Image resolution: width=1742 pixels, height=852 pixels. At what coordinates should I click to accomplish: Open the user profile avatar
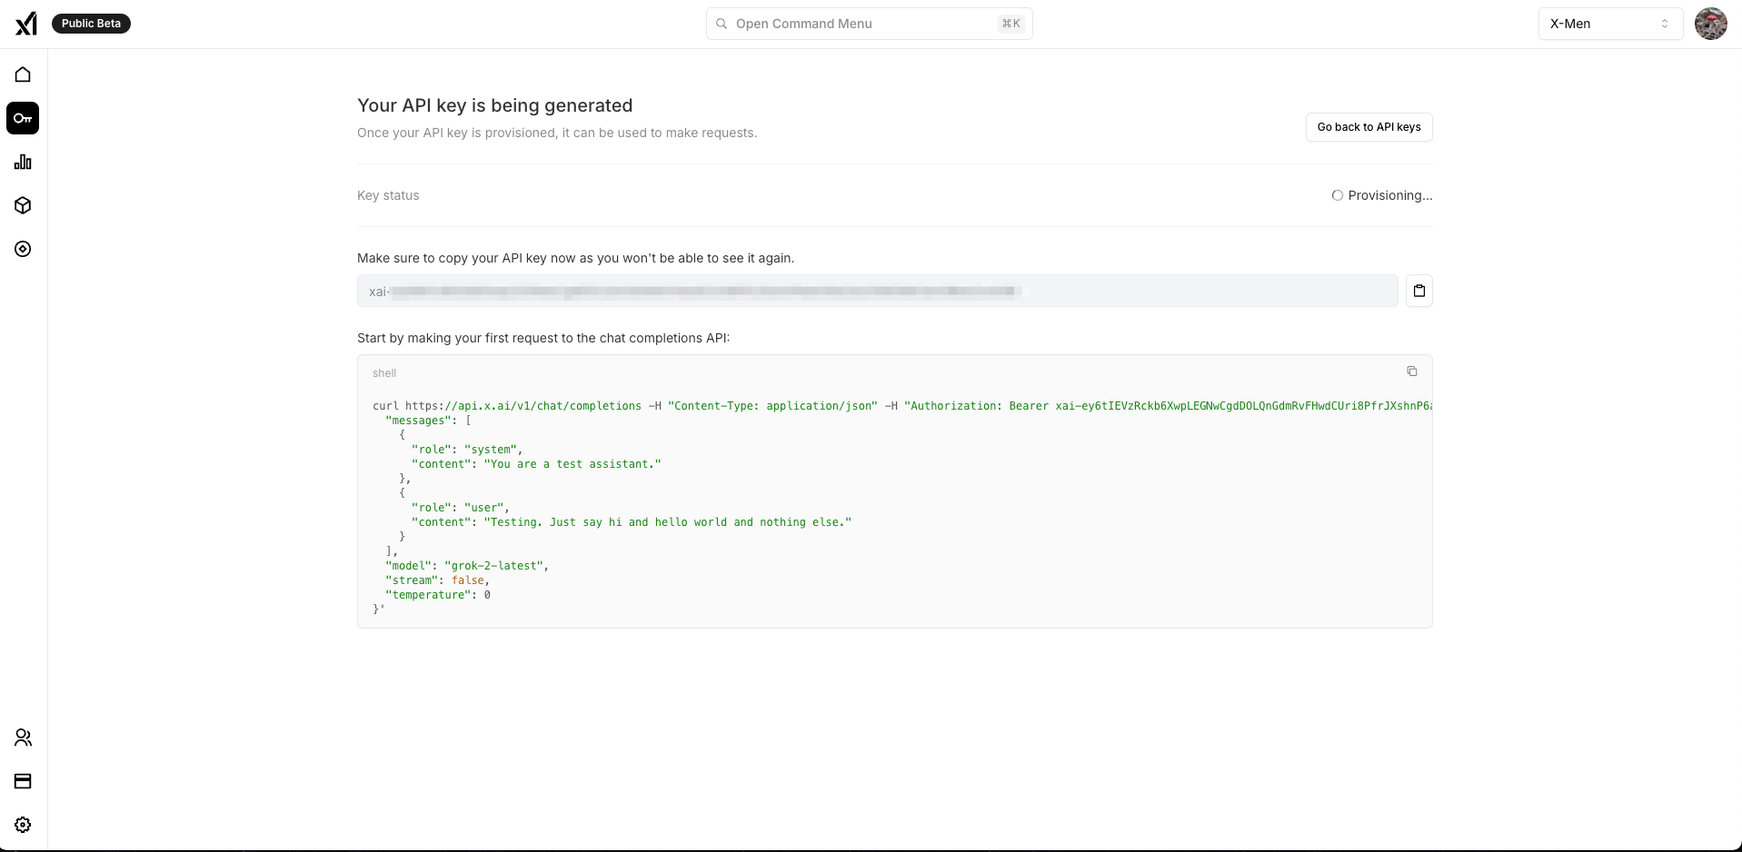pos(1710,24)
